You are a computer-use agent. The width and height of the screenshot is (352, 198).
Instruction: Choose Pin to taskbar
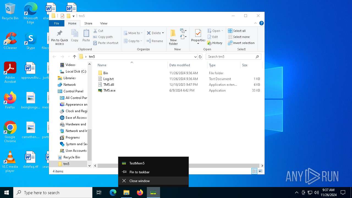click(153, 172)
